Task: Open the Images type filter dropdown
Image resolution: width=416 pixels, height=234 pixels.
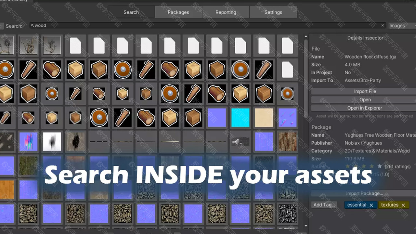Action: click(402, 26)
